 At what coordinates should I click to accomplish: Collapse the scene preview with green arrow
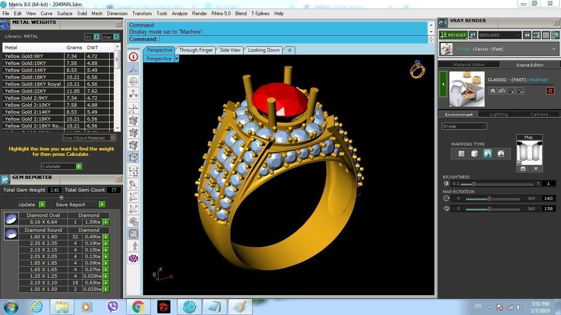point(443,84)
